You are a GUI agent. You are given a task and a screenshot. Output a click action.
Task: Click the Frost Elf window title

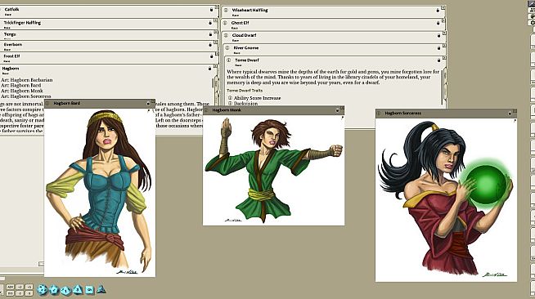pyautogui.click(x=11, y=56)
